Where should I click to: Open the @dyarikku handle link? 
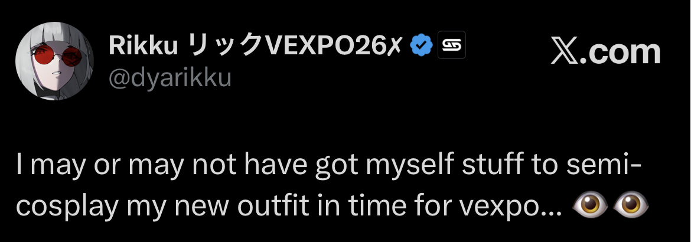click(x=170, y=78)
